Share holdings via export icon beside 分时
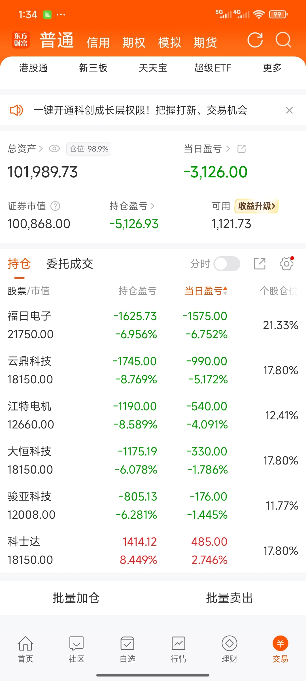Screen dimensions: 306x681 (x=260, y=264)
